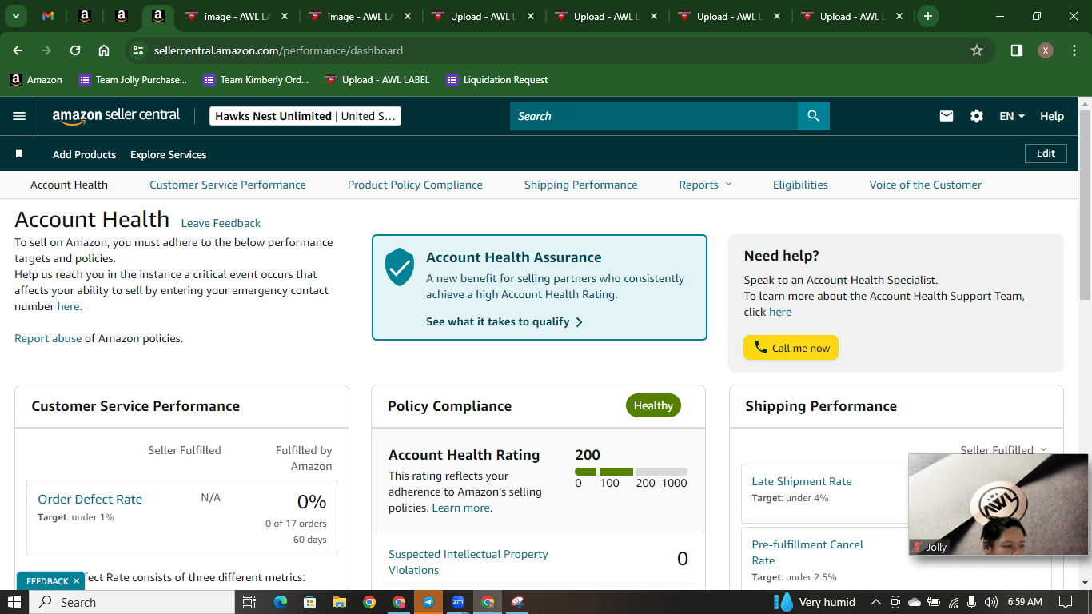Click the magnifier search button
The width and height of the screenshot is (1092, 614).
pyautogui.click(x=813, y=116)
